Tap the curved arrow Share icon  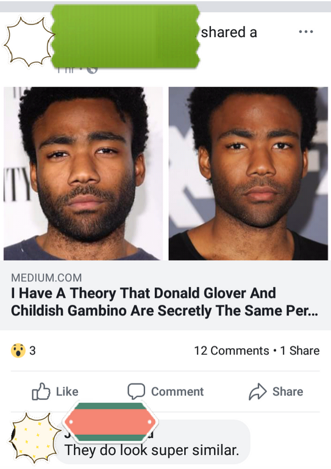click(258, 391)
